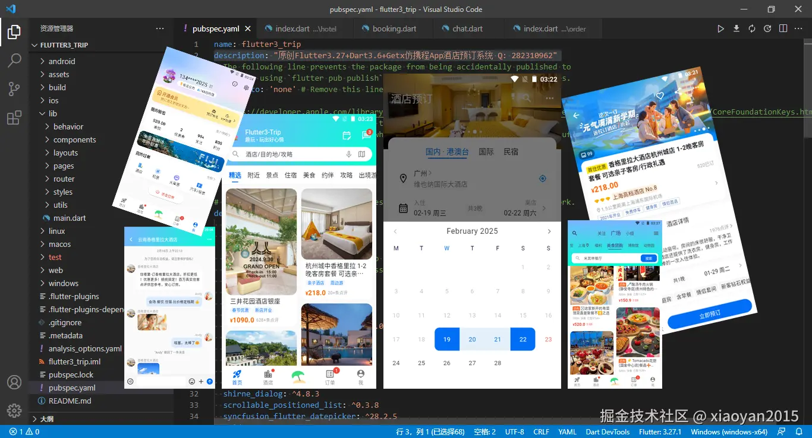812x438 pixels.
Task: Open the Search view in activity bar
Action: coord(14,61)
